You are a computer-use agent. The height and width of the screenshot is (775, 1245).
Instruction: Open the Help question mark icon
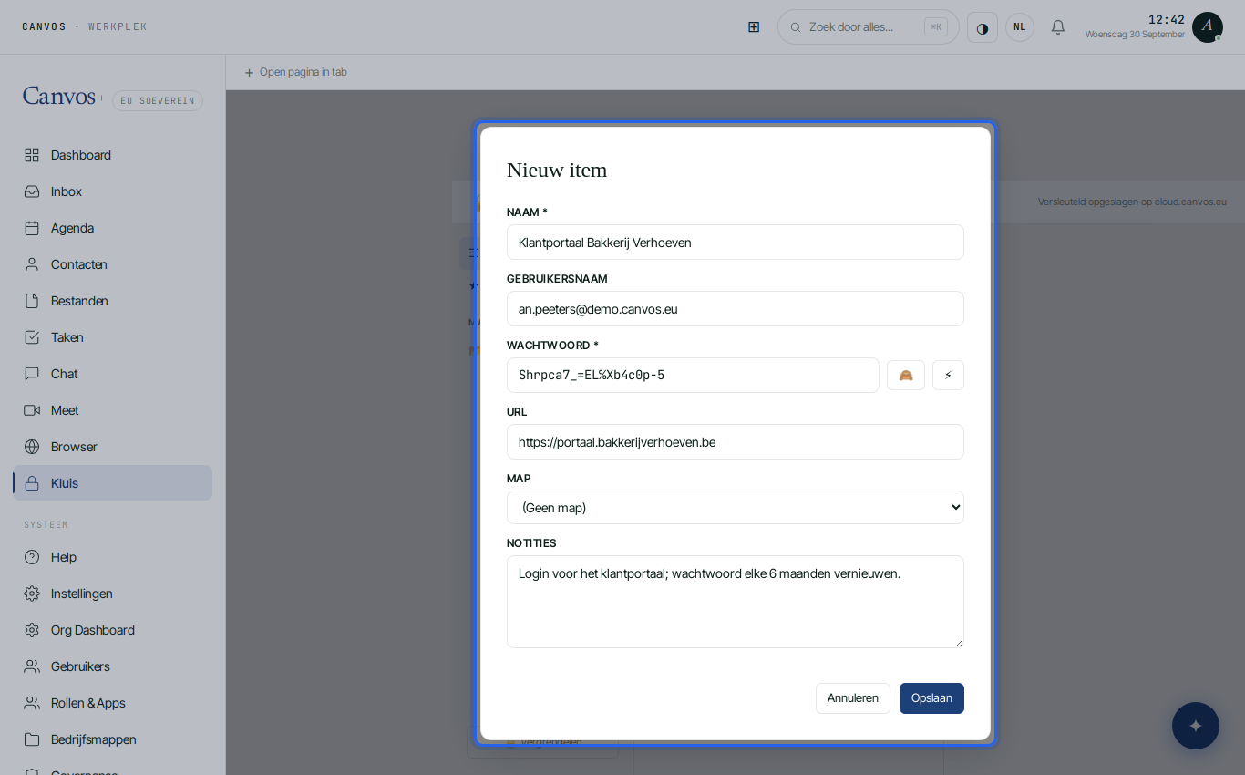tap(32, 557)
